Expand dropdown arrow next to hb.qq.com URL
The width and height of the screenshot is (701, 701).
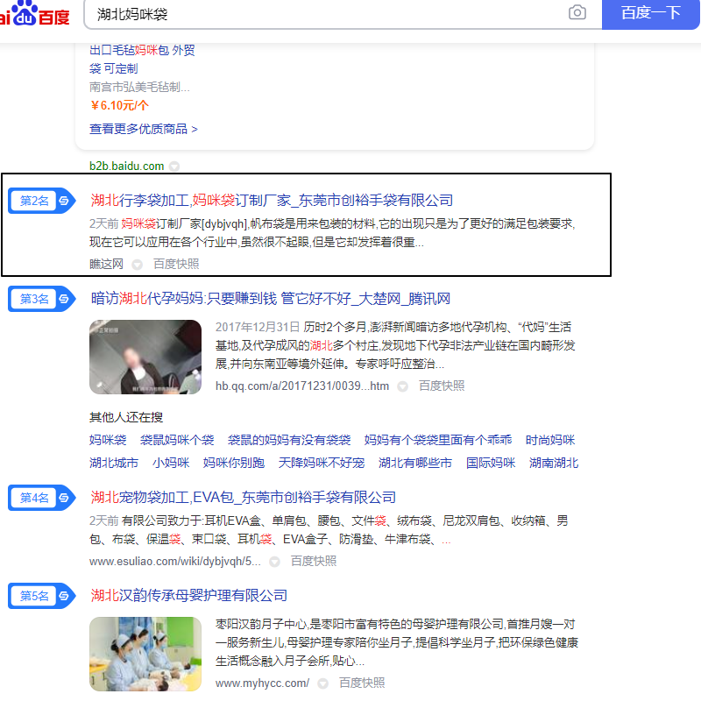pos(403,386)
